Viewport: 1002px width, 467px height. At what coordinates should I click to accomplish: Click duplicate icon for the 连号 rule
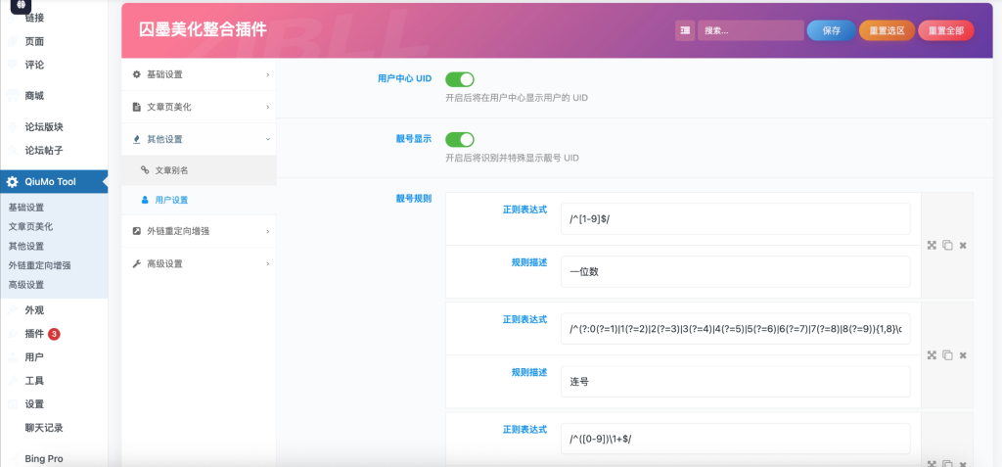947,355
